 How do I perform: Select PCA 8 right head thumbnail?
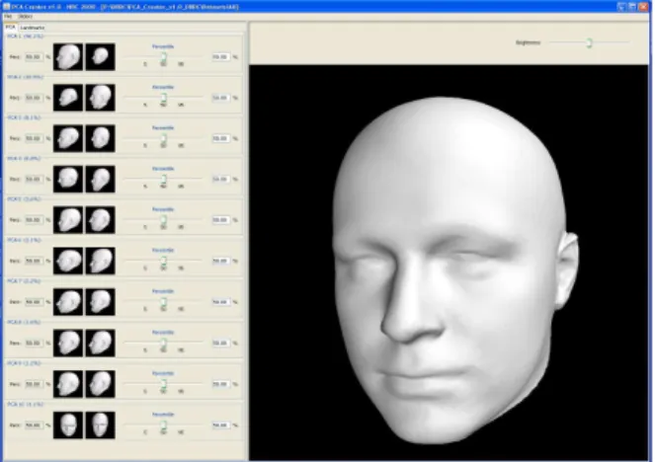pos(100,344)
